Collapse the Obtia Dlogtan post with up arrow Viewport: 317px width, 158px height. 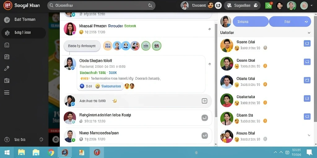tap(210, 64)
